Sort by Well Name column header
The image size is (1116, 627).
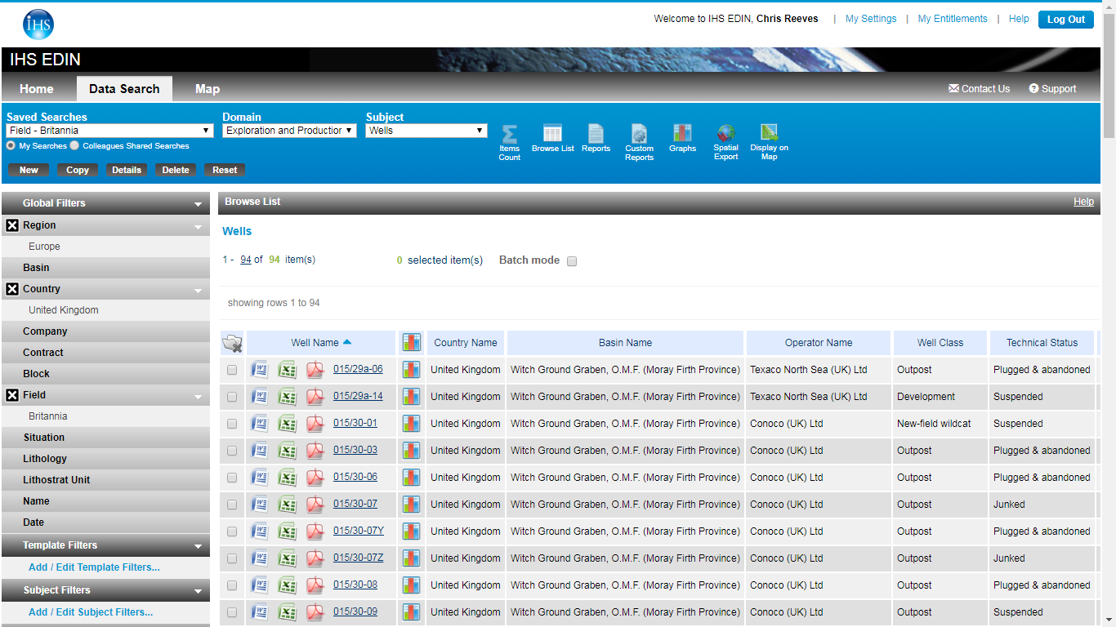coord(321,343)
